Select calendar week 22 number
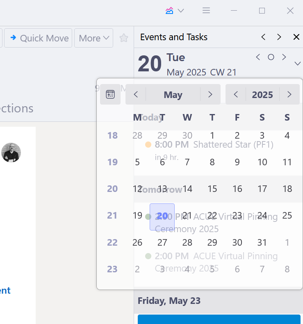 pyautogui.click(x=112, y=242)
